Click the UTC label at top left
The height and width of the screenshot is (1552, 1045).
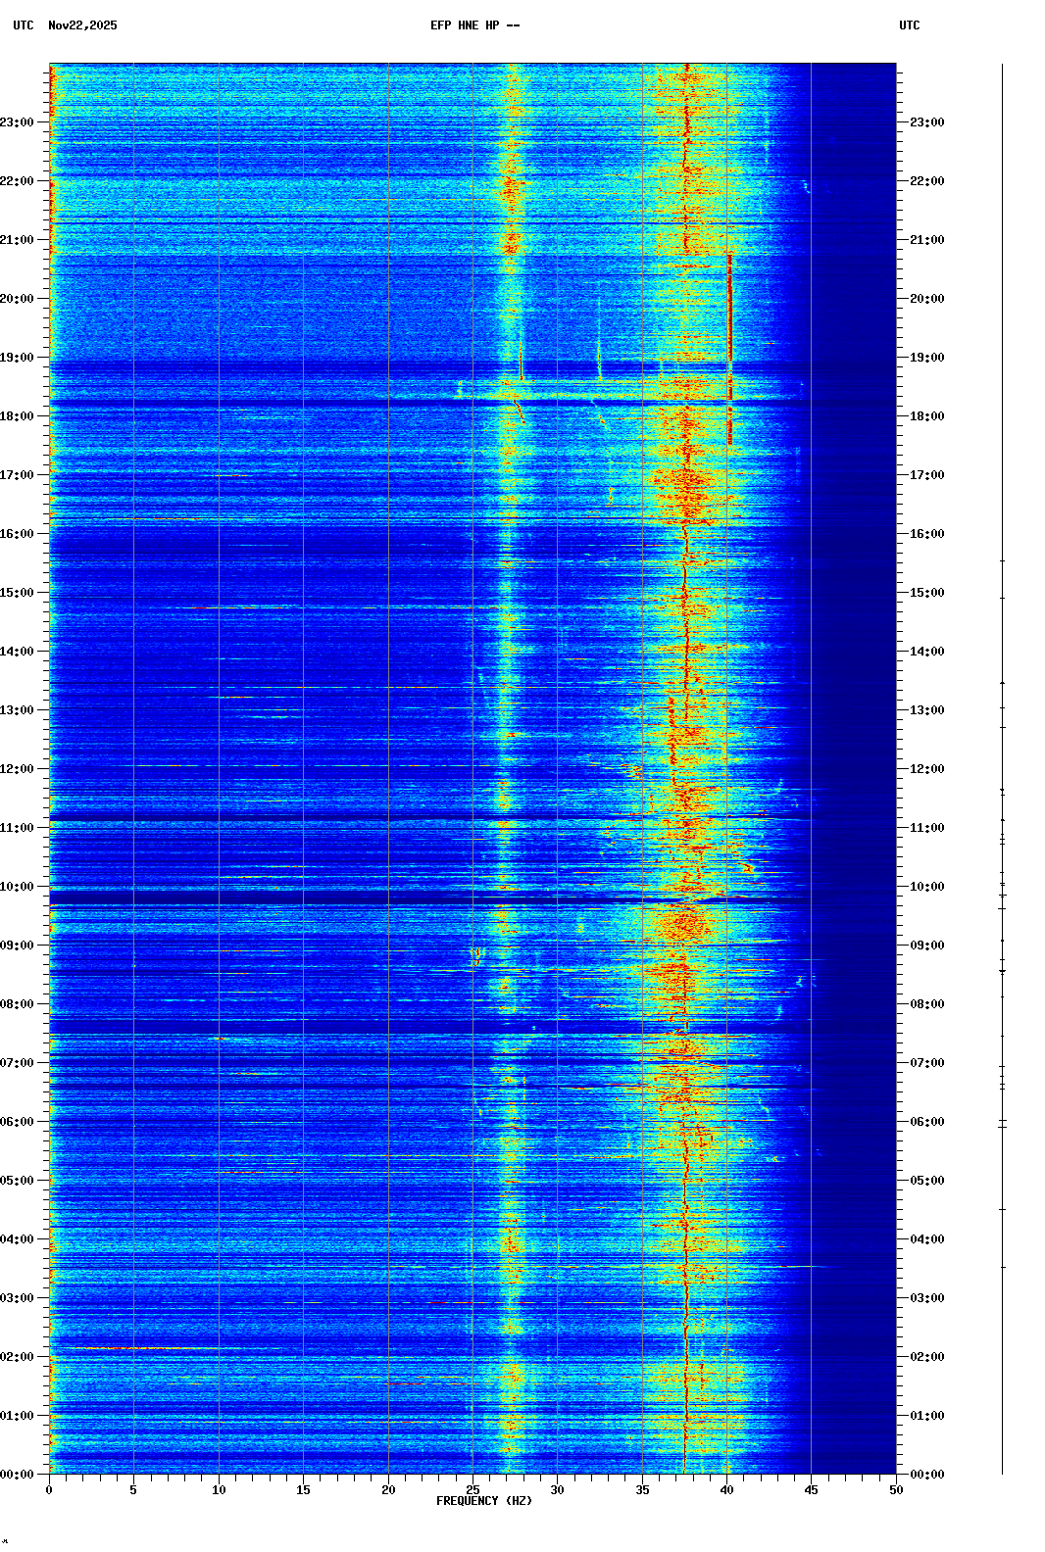[x=24, y=25]
